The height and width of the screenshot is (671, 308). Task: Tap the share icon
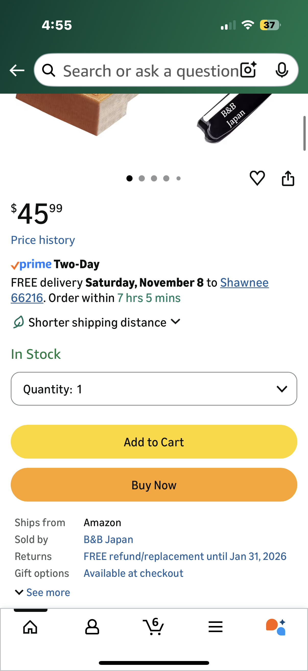click(288, 178)
